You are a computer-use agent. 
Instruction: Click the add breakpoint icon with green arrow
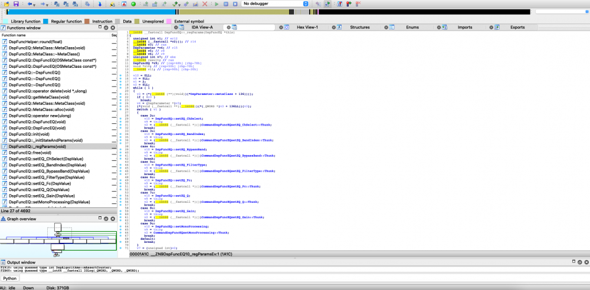pyautogui.click(x=349, y=4)
